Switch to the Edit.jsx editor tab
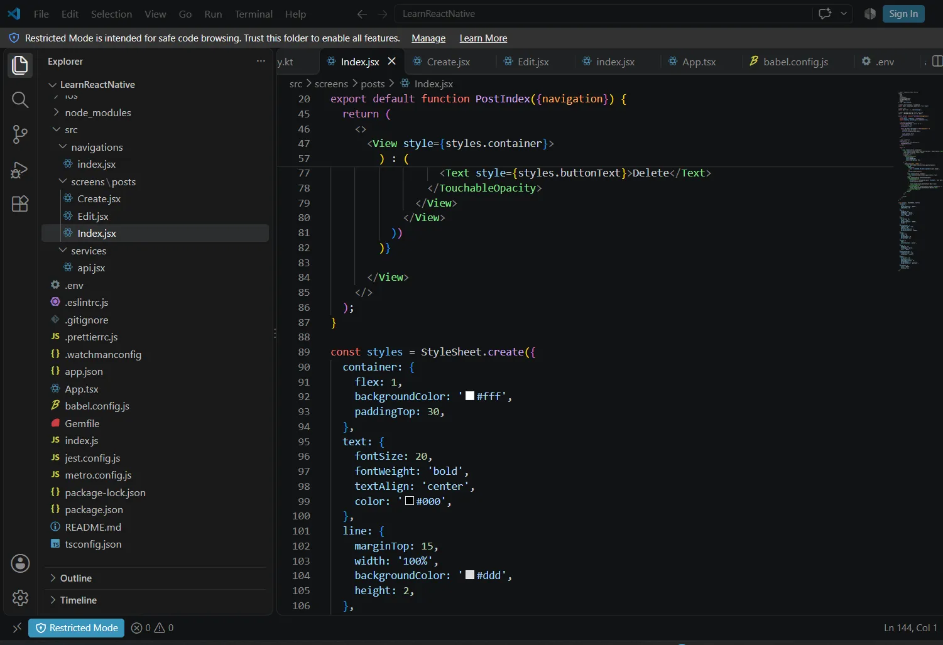Image resolution: width=943 pixels, height=645 pixels. [x=533, y=62]
